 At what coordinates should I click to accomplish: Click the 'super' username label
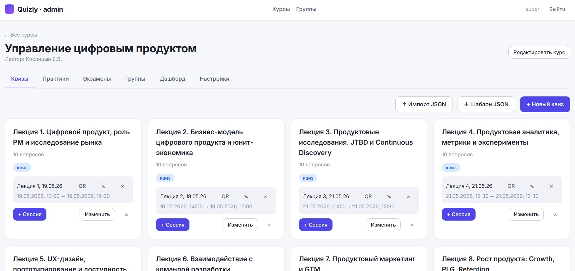[532, 9]
